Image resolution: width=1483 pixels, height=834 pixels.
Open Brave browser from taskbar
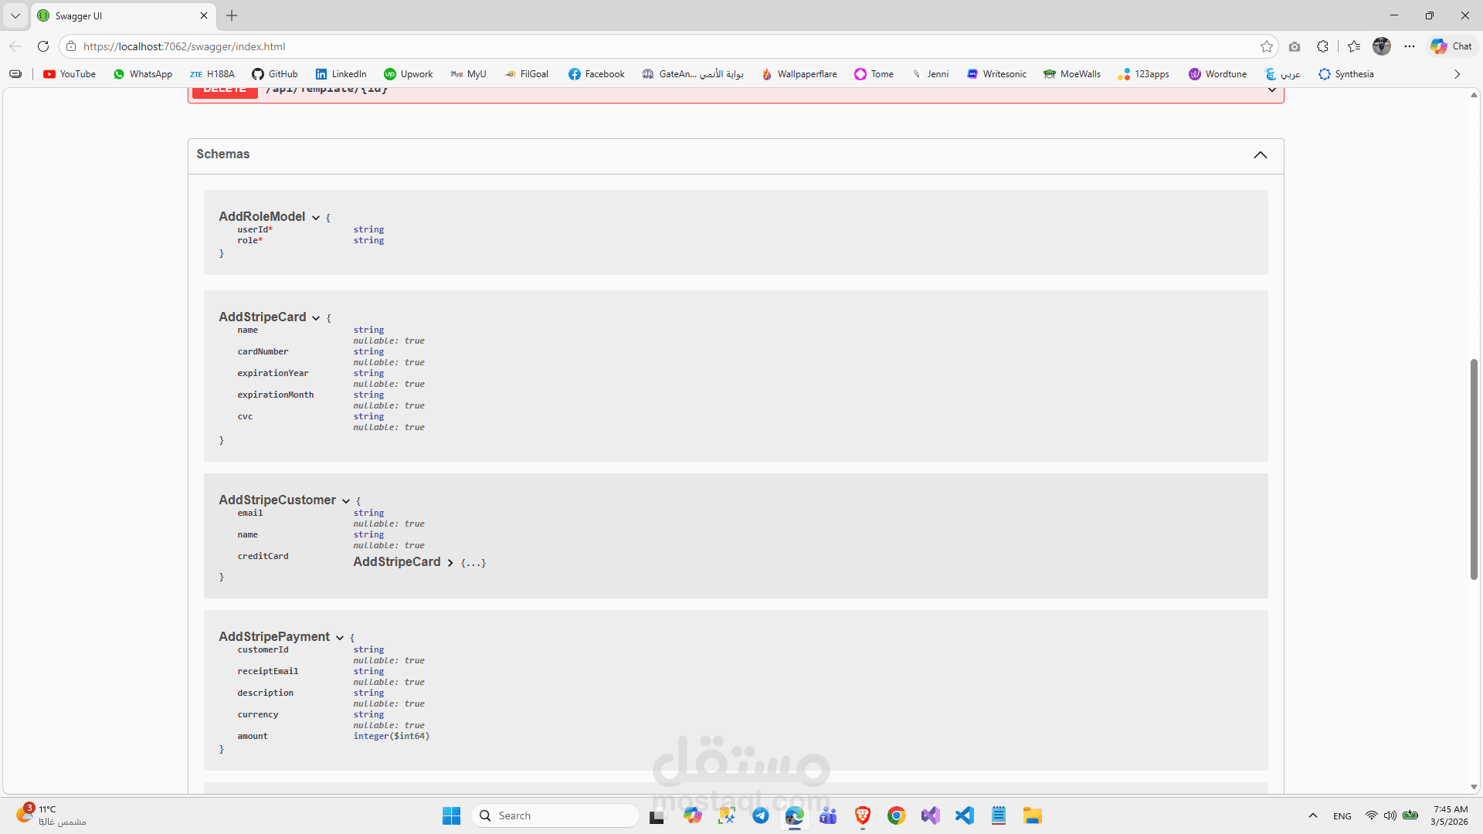tap(862, 815)
